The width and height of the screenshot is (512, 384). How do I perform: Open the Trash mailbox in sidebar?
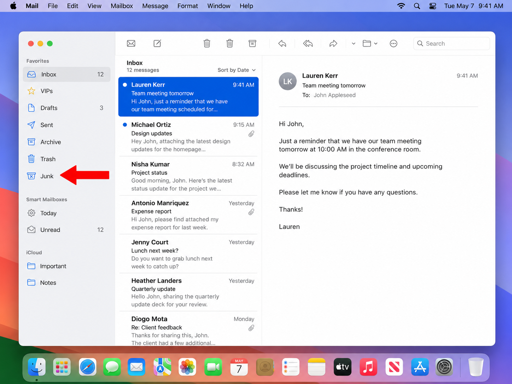[66, 159]
